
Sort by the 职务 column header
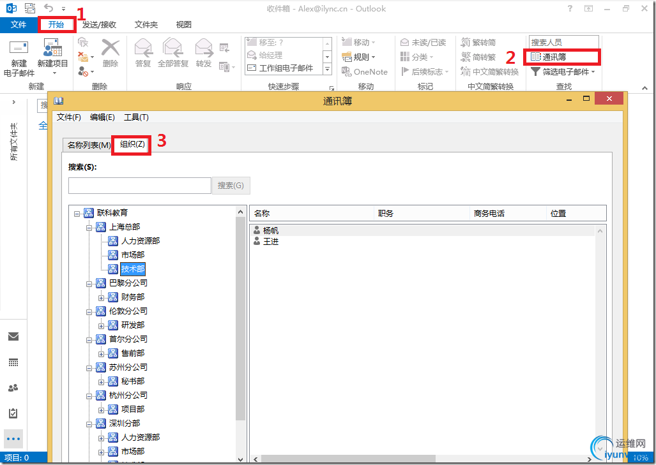click(x=422, y=214)
